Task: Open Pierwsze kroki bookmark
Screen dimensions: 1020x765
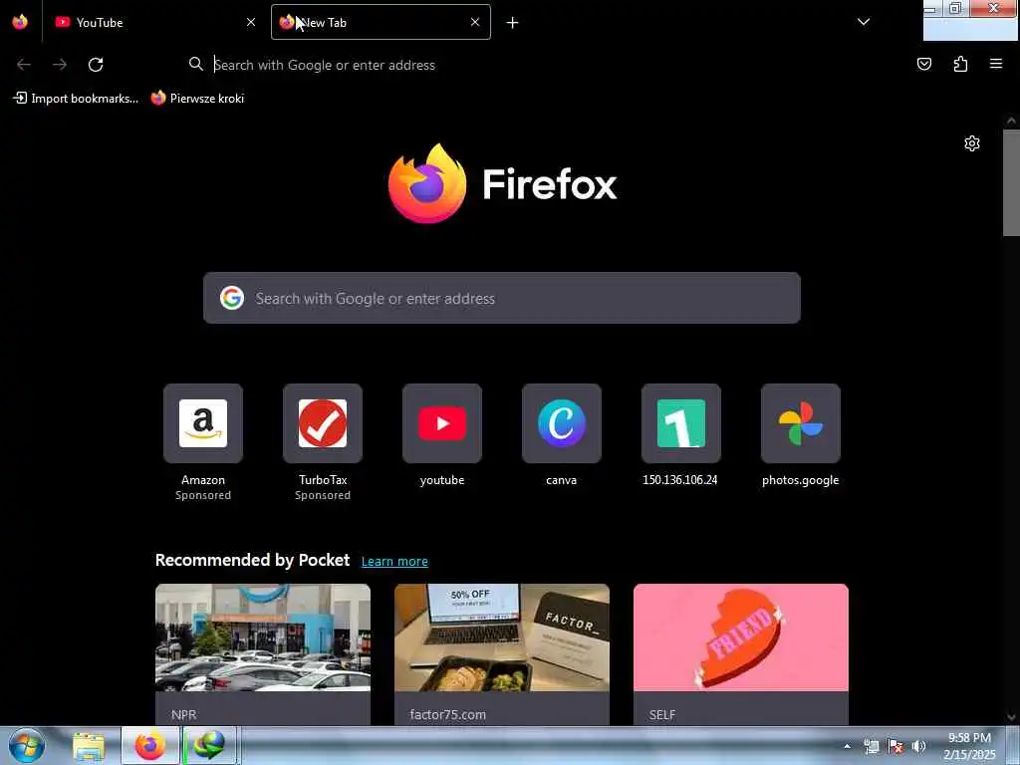Action: [x=198, y=99]
